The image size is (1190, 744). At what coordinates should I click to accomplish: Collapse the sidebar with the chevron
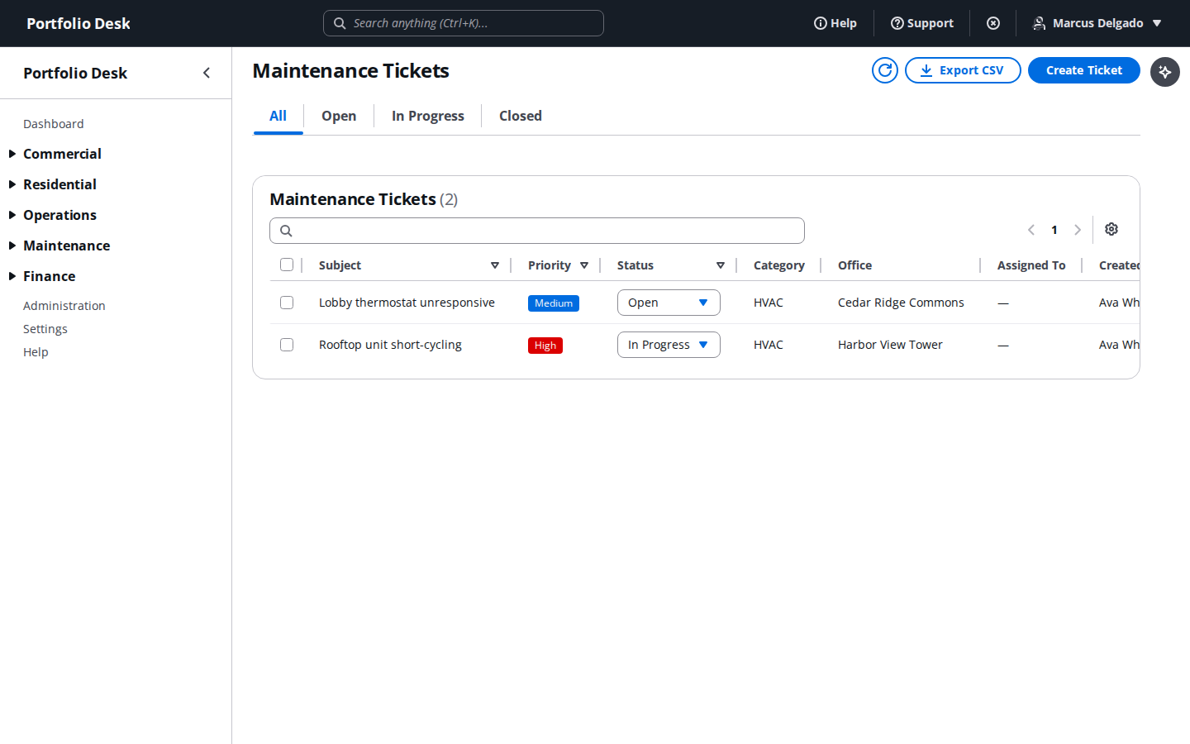[x=207, y=73]
